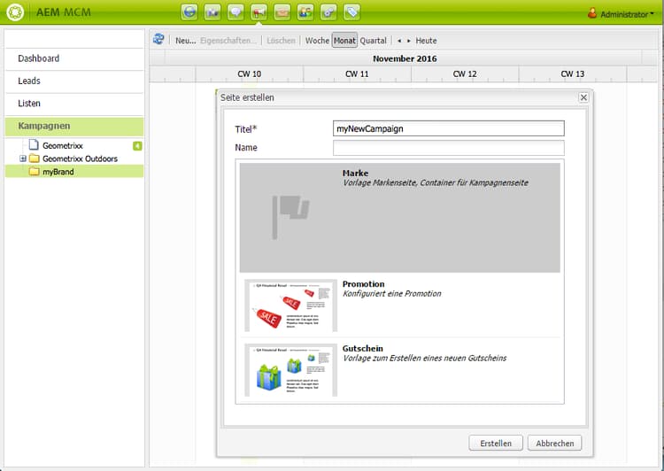Click the November 2016 header
Viewport: 664px width, 471px height.
click(405, 58)
